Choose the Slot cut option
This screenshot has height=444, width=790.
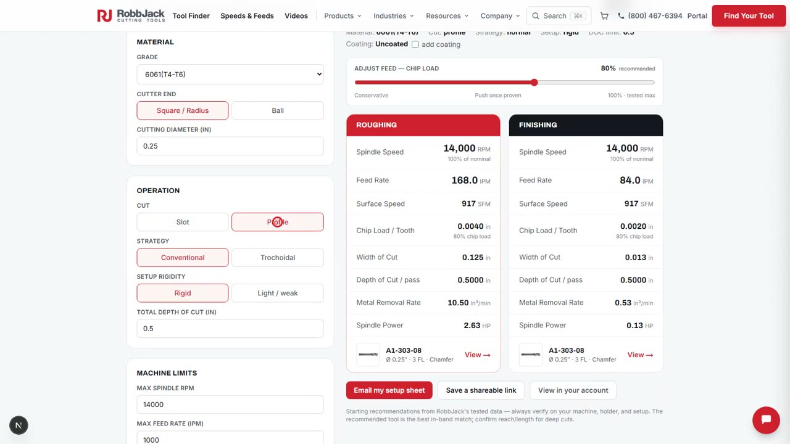pos(183,222)
